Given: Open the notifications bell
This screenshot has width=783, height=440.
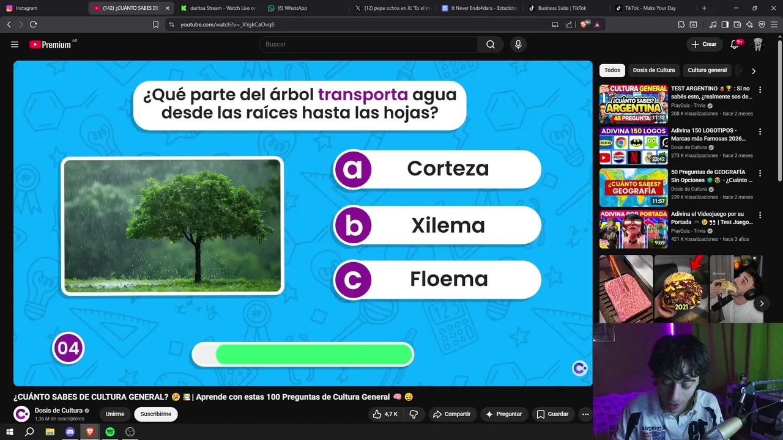Looking at the screenshot, I should click(735, 45).
